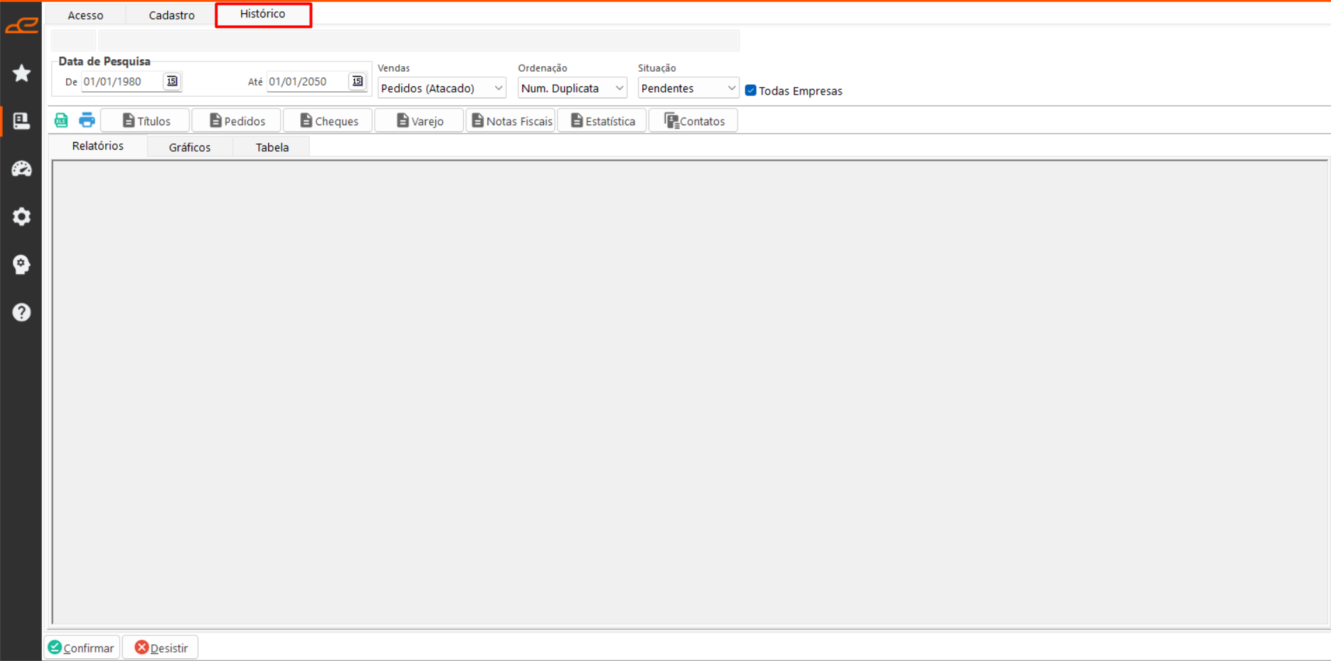Switch to the Cadastro tab
Screen dimensions: 1331x661
171,15
